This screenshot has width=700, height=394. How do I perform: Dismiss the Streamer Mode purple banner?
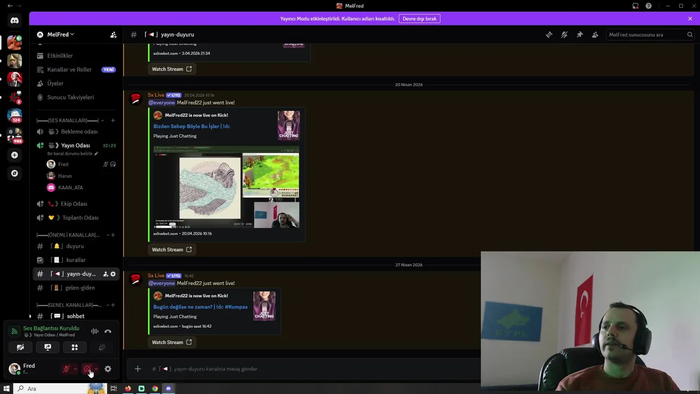(690, 19)
